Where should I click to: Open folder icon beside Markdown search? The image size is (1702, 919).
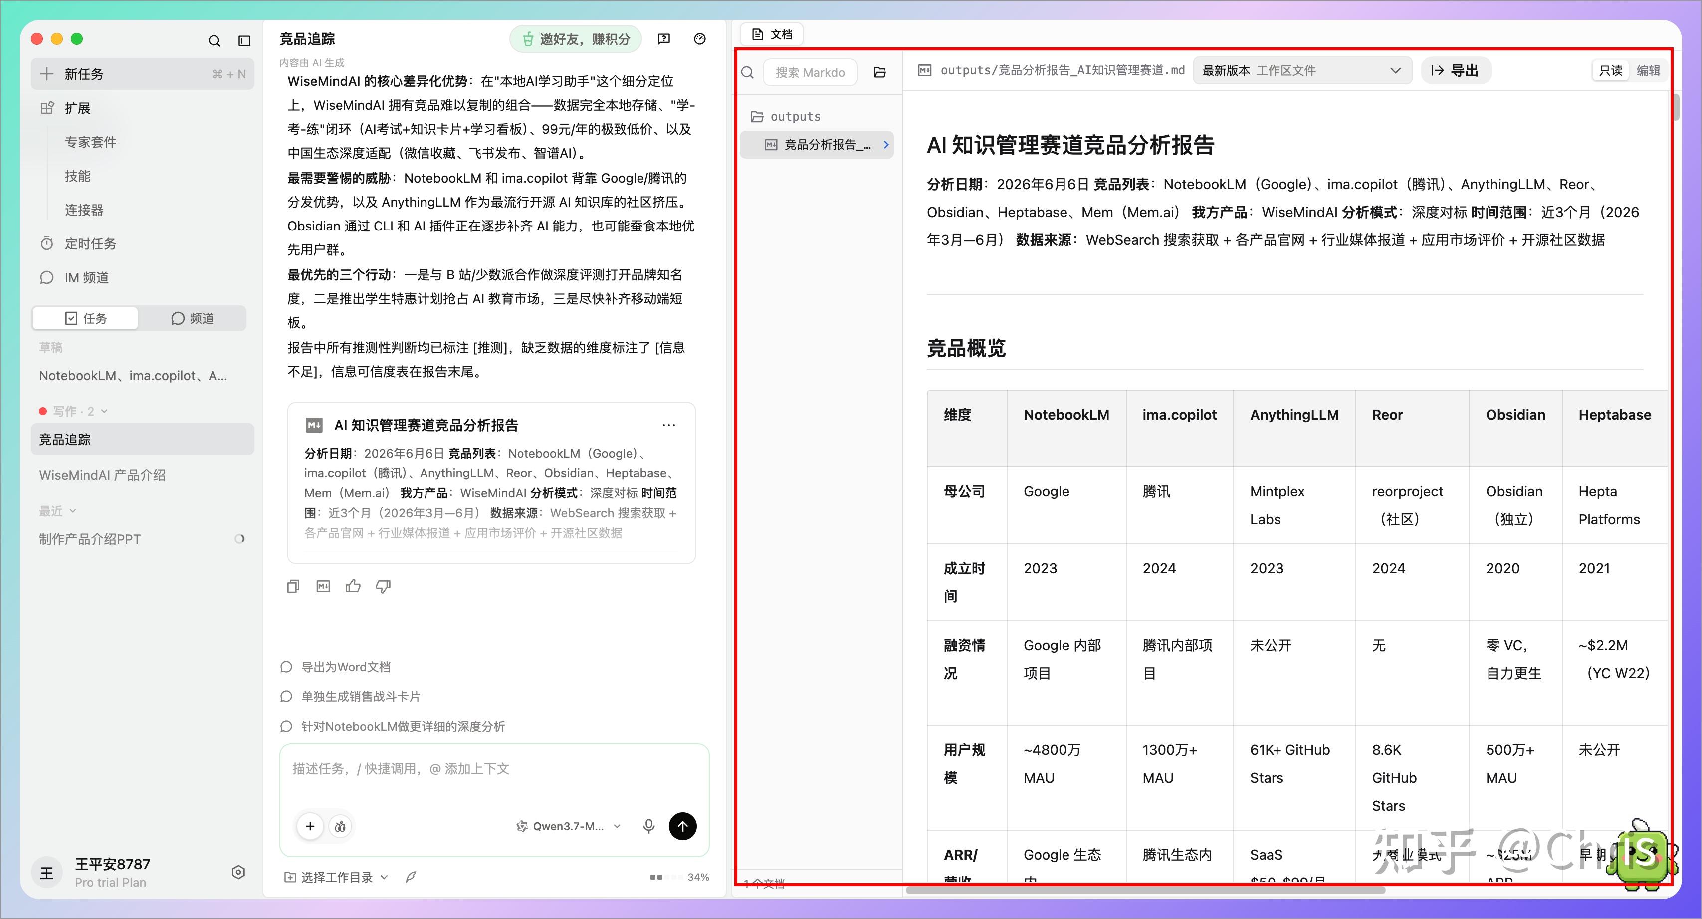(x=879, y=73)
